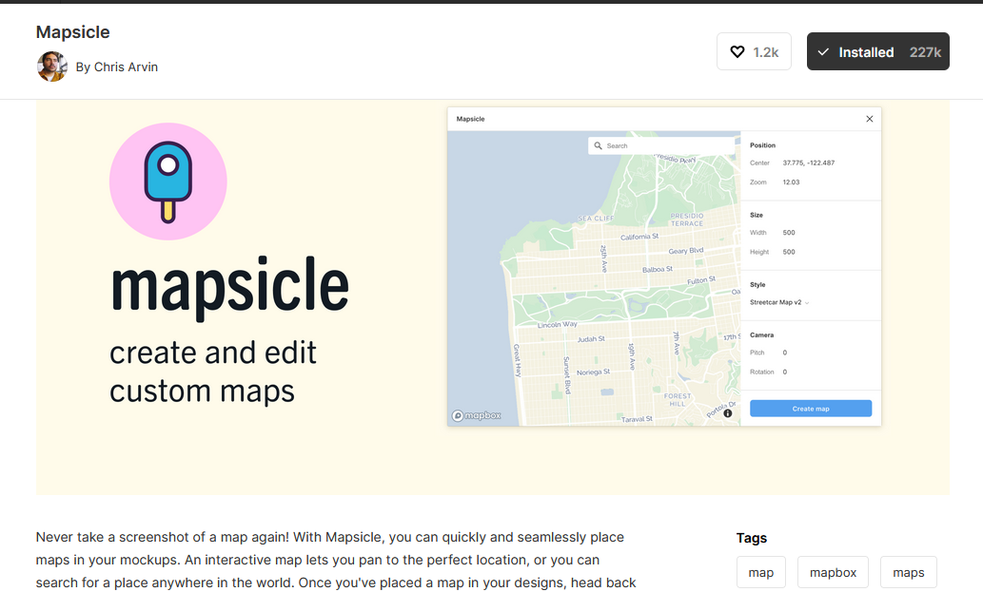Select the mapbox tag

(833, 572)
